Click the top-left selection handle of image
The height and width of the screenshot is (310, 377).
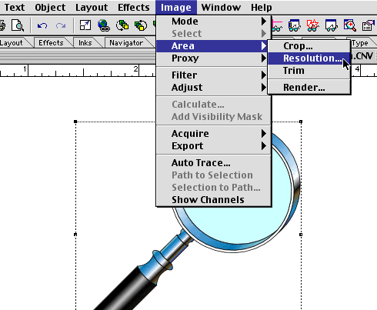pyautogui.click(x=75, y=122)
